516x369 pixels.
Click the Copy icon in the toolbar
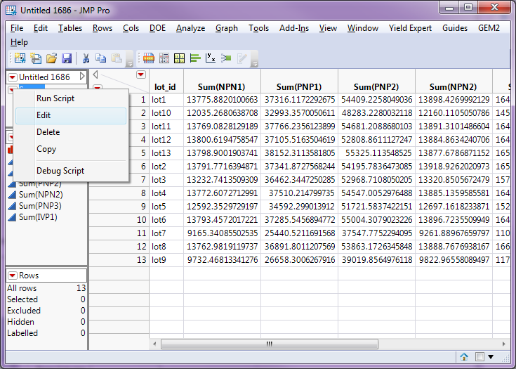click(x=101, y=58)
